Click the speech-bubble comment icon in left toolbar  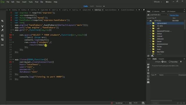2,36
